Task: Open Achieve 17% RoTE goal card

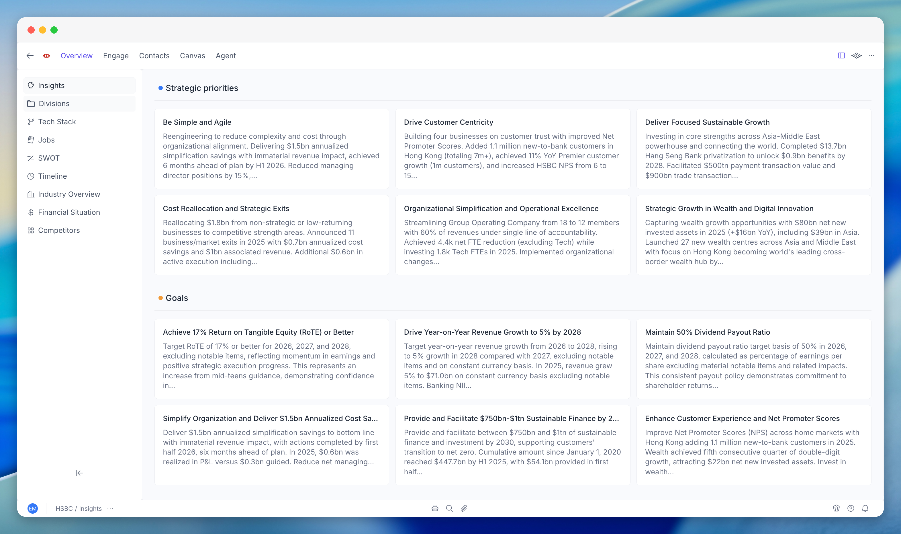Action: pos(272,359)
